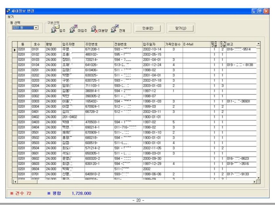Click the 주민번호 column header
This screenshot has width=275, height=206.
[x=99, y=44]
